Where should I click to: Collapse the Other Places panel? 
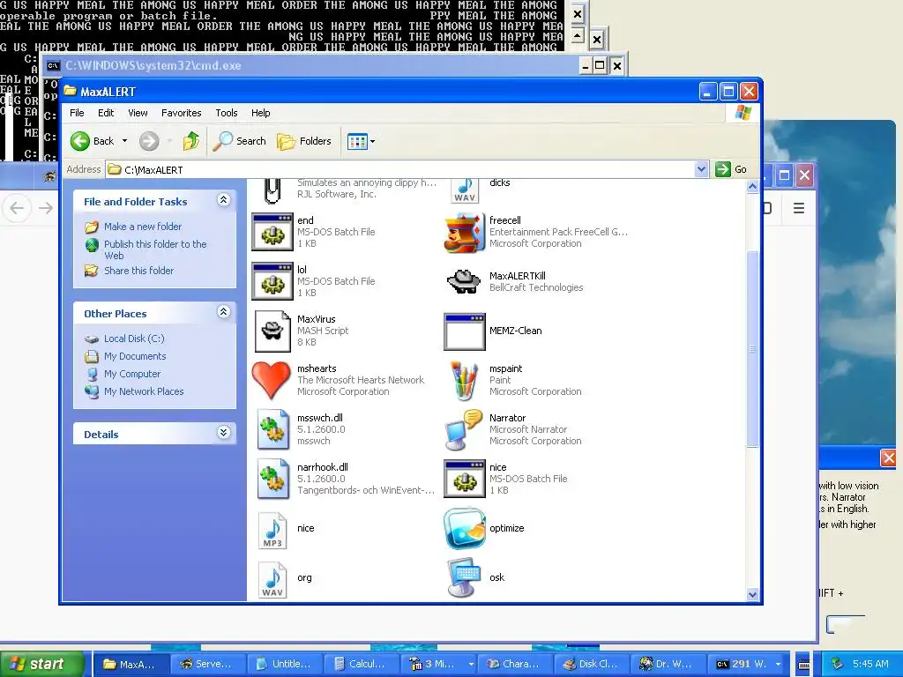coord(223,312)
